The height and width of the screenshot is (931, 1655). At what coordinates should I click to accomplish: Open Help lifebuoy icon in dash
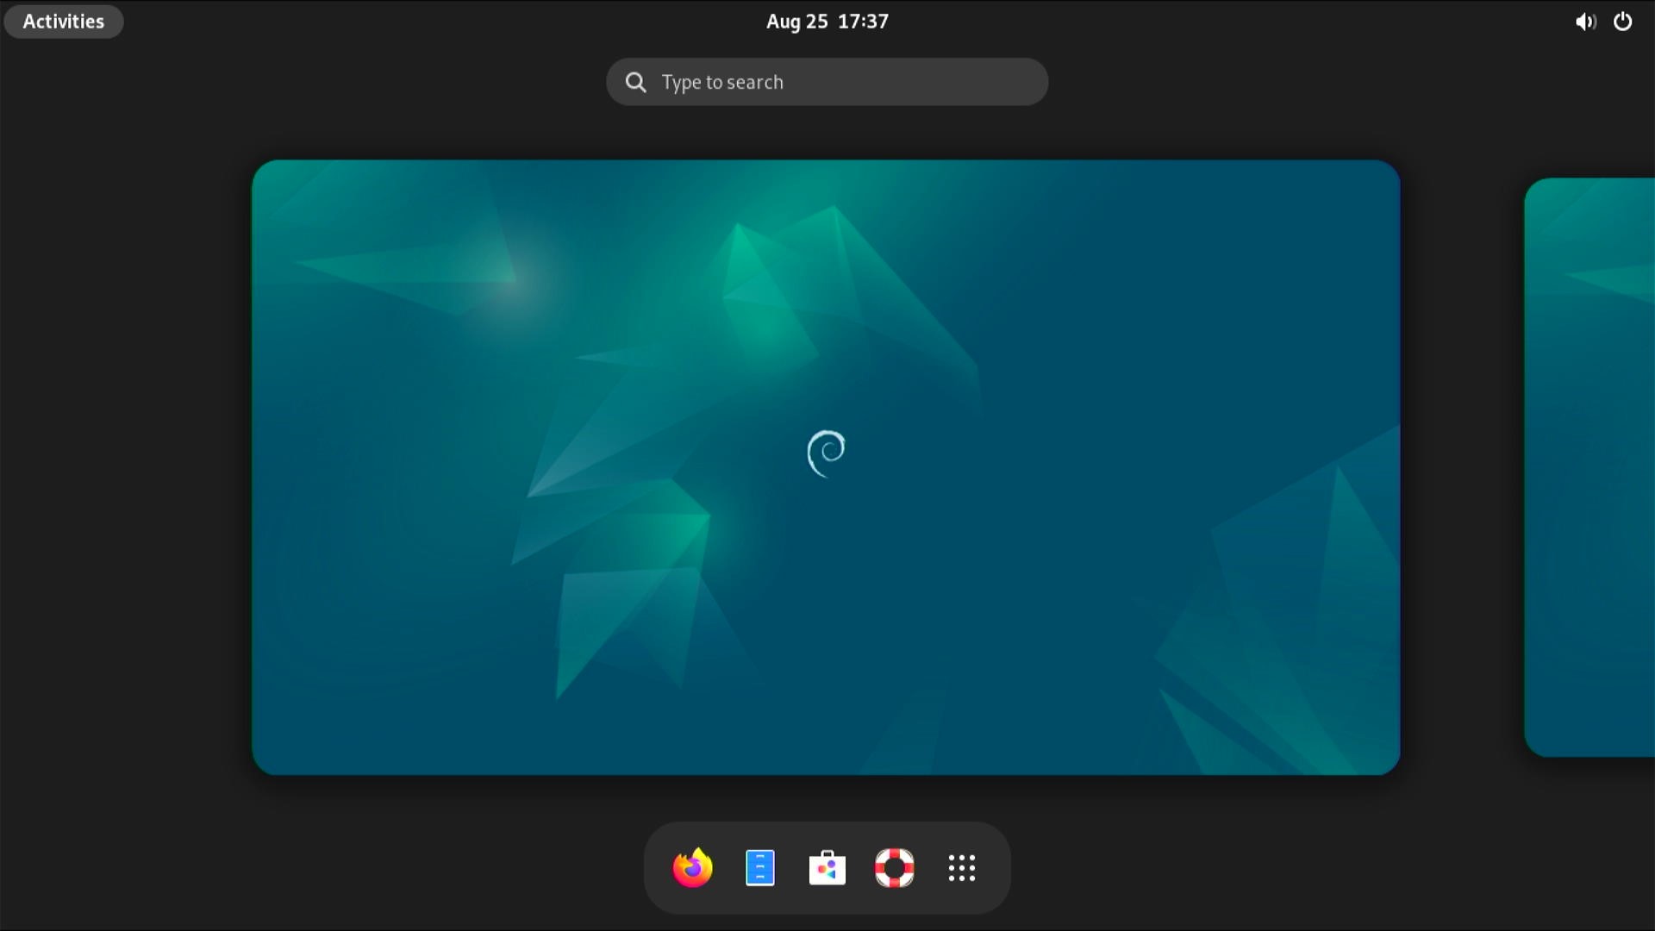pos(894,868)
